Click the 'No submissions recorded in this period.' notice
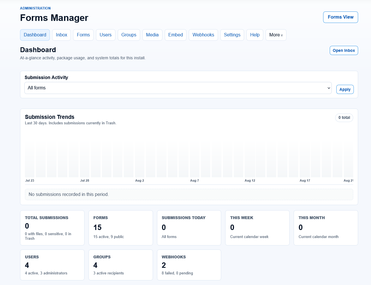Screen dimensions: 371x285 (189, 194)
